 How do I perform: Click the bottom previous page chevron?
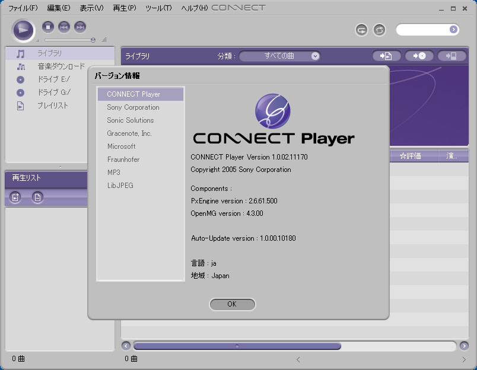tap(298, 360)
